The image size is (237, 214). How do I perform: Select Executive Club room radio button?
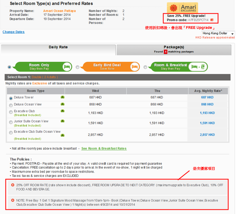tap(11, 112)
